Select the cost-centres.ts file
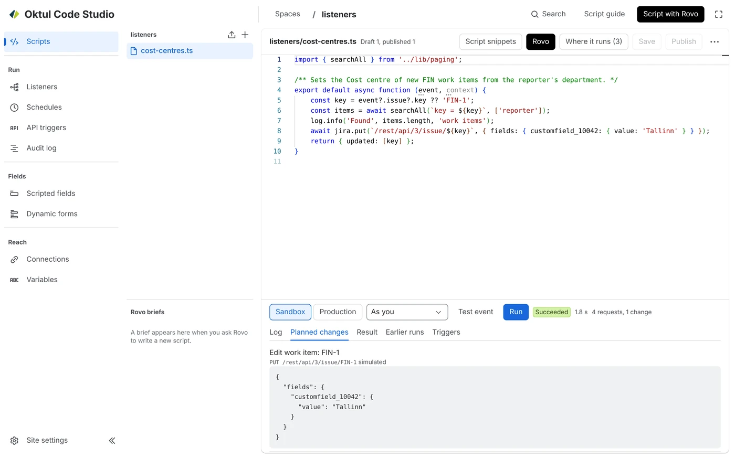This screenshot has height=459, width=735. click(x=190, y=51)
